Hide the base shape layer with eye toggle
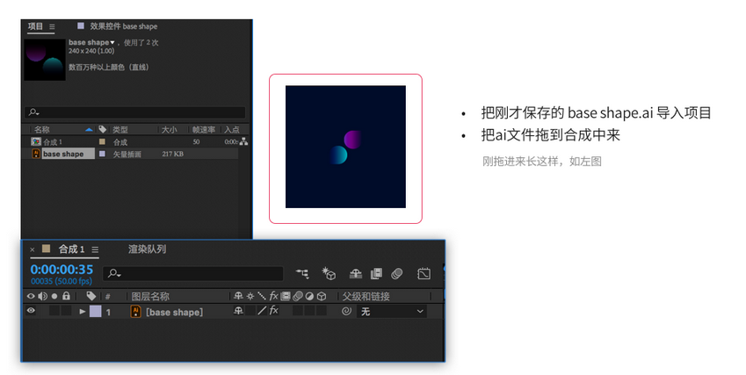746x375 pixels. (31, 311)
